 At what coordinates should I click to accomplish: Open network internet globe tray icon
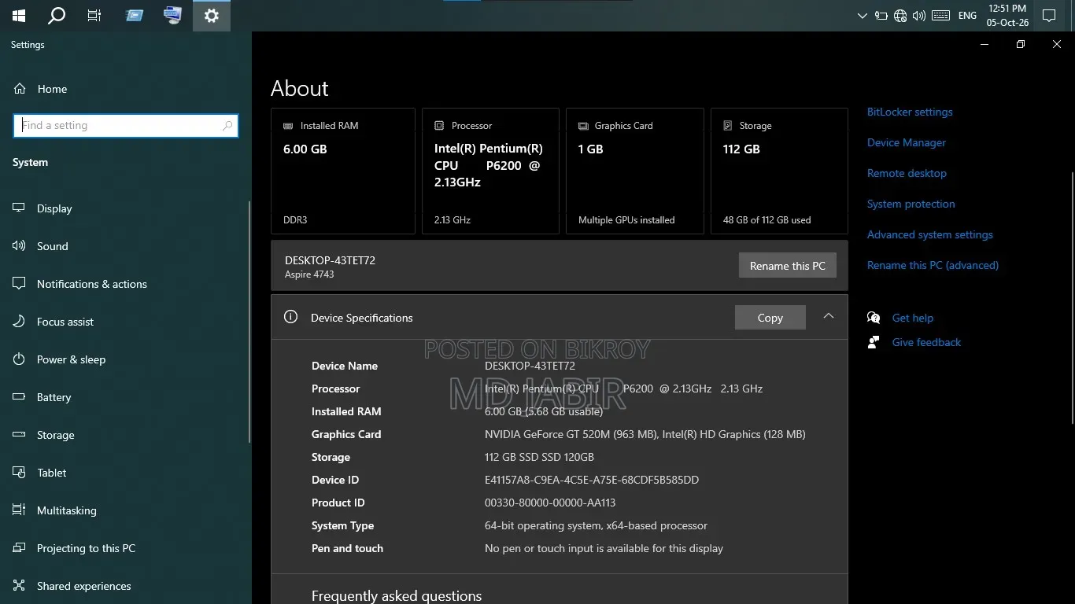(x=900, y=16)
